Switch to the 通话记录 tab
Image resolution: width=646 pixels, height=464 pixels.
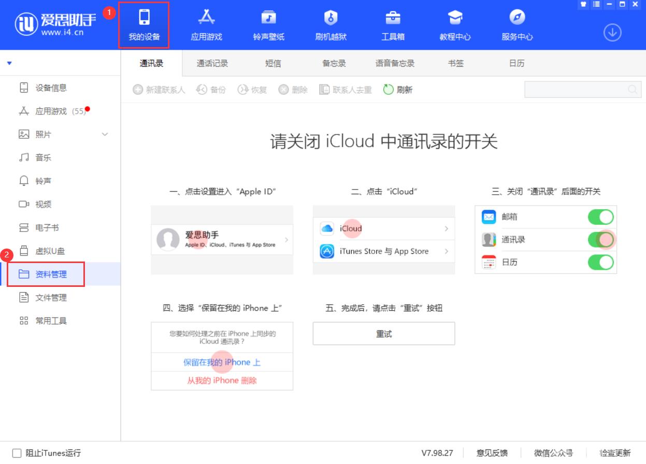(212, 63)
